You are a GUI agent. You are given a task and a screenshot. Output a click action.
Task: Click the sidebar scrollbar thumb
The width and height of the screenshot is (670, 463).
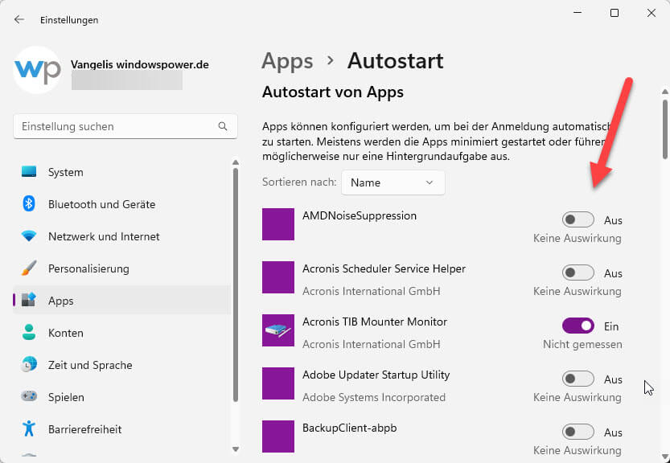point(236,285)
